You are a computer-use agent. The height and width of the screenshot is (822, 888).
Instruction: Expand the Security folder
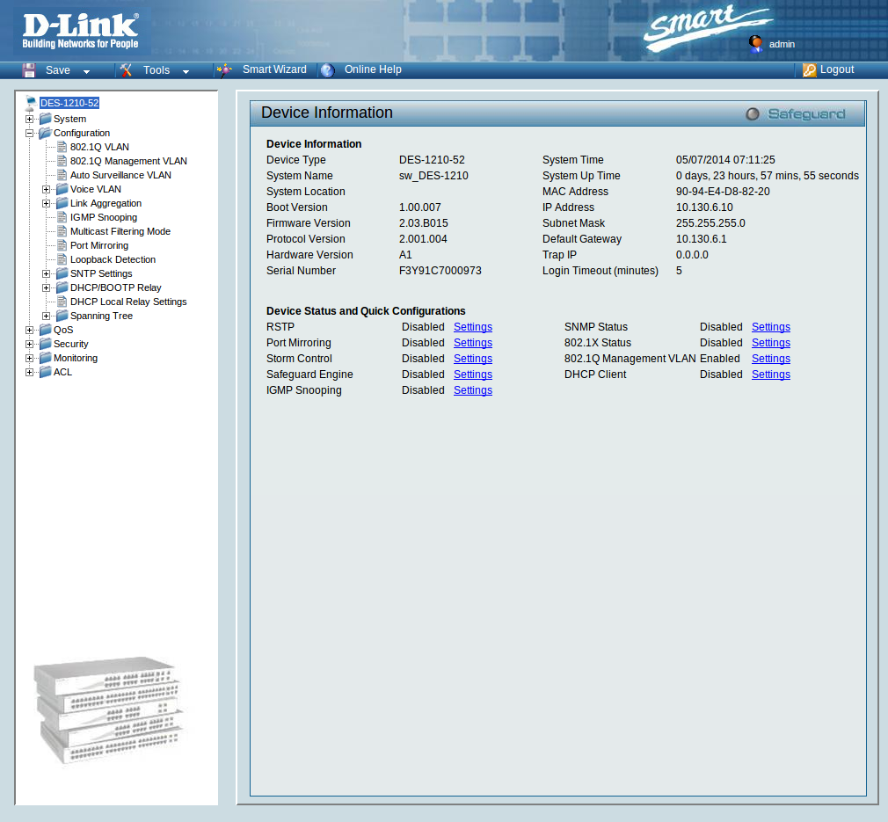pyautogui.click(x=29, y=344)
